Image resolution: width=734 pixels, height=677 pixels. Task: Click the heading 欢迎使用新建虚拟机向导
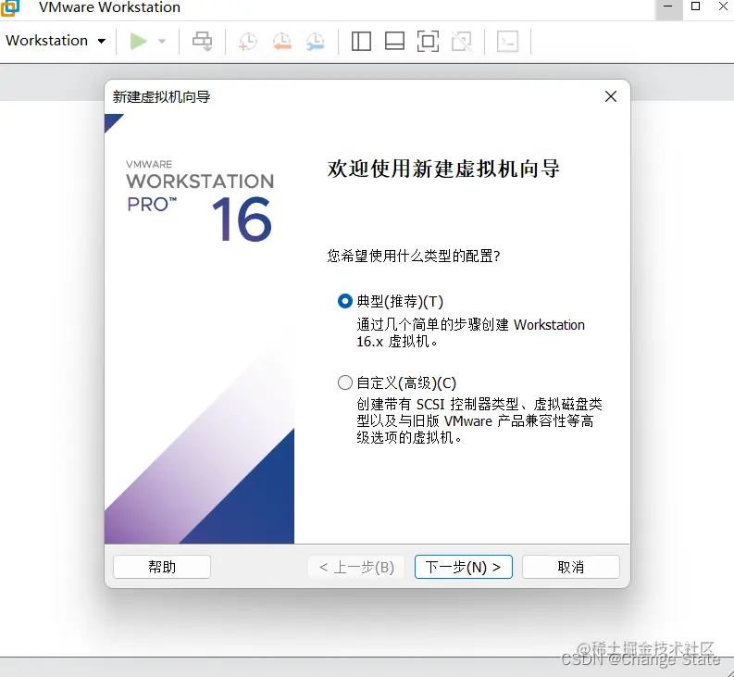443,169
